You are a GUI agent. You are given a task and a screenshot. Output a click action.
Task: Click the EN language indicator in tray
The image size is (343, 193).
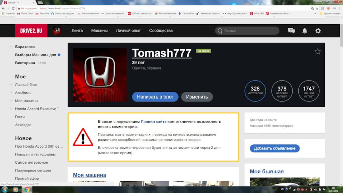click(282, 189)
